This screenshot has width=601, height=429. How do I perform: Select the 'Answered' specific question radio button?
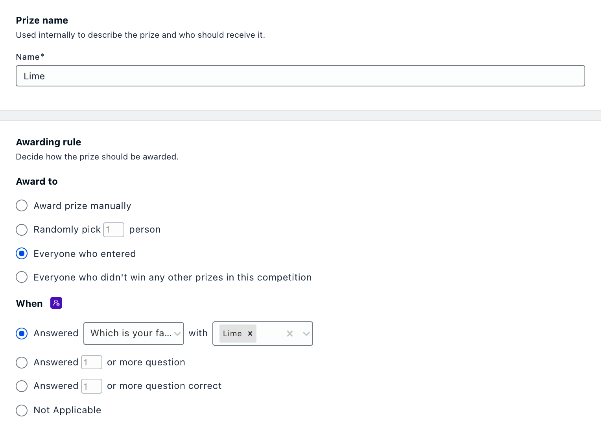click(22, 334)
